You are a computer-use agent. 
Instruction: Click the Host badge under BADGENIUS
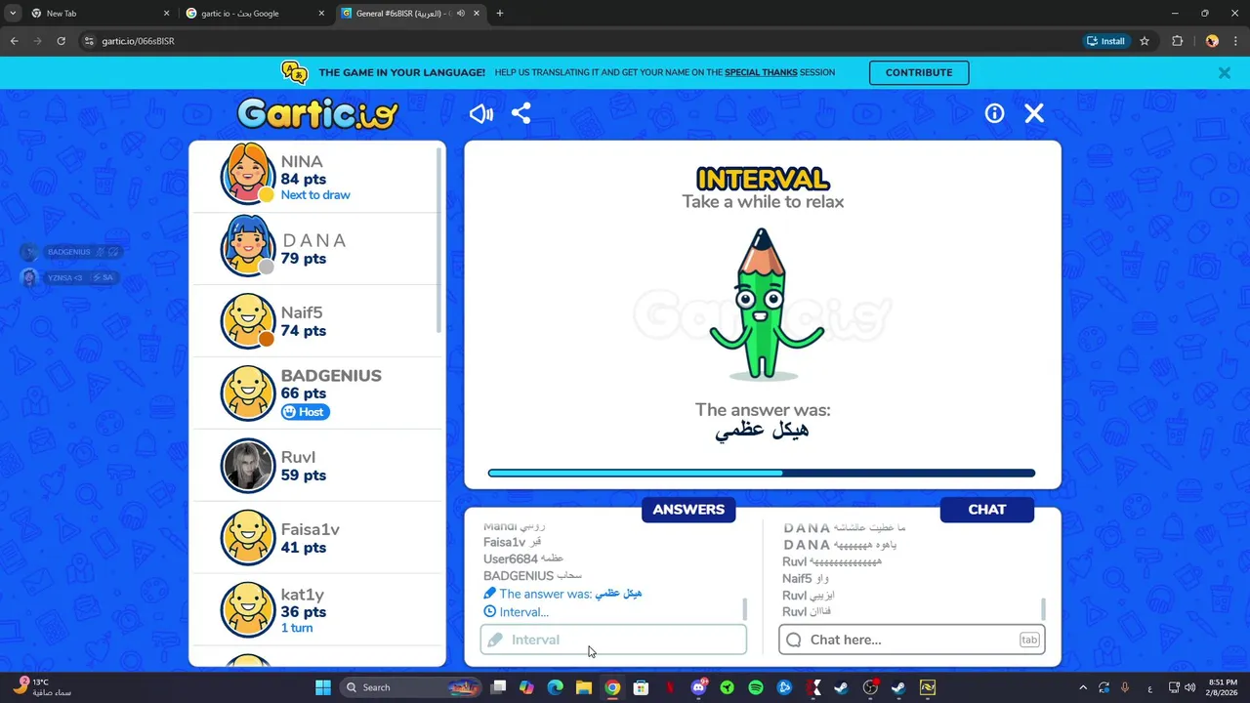(306, 412)
